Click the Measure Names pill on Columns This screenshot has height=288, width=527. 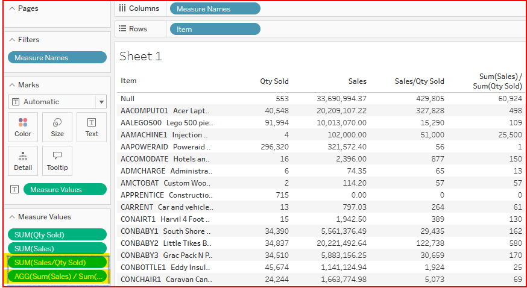click(215, 8)
